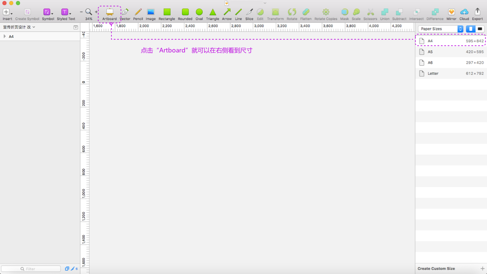Click the Rotate tool
The width and height of the screenshot is (487, 274).
click(292, 14)
